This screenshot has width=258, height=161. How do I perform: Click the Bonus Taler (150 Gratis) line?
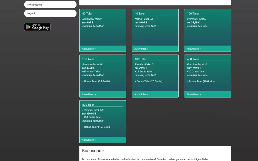coord(96,127)
